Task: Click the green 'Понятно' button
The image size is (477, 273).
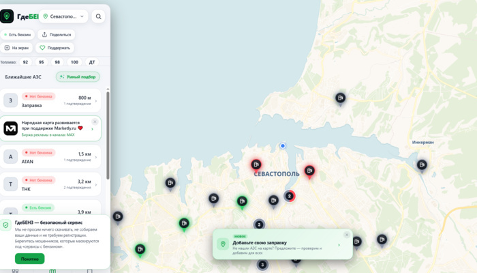Action: point(30,259)
